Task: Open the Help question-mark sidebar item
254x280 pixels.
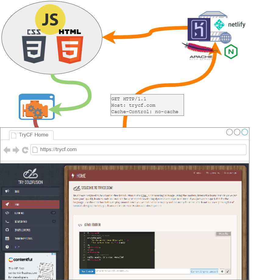Action: click(x=30, y=247)
